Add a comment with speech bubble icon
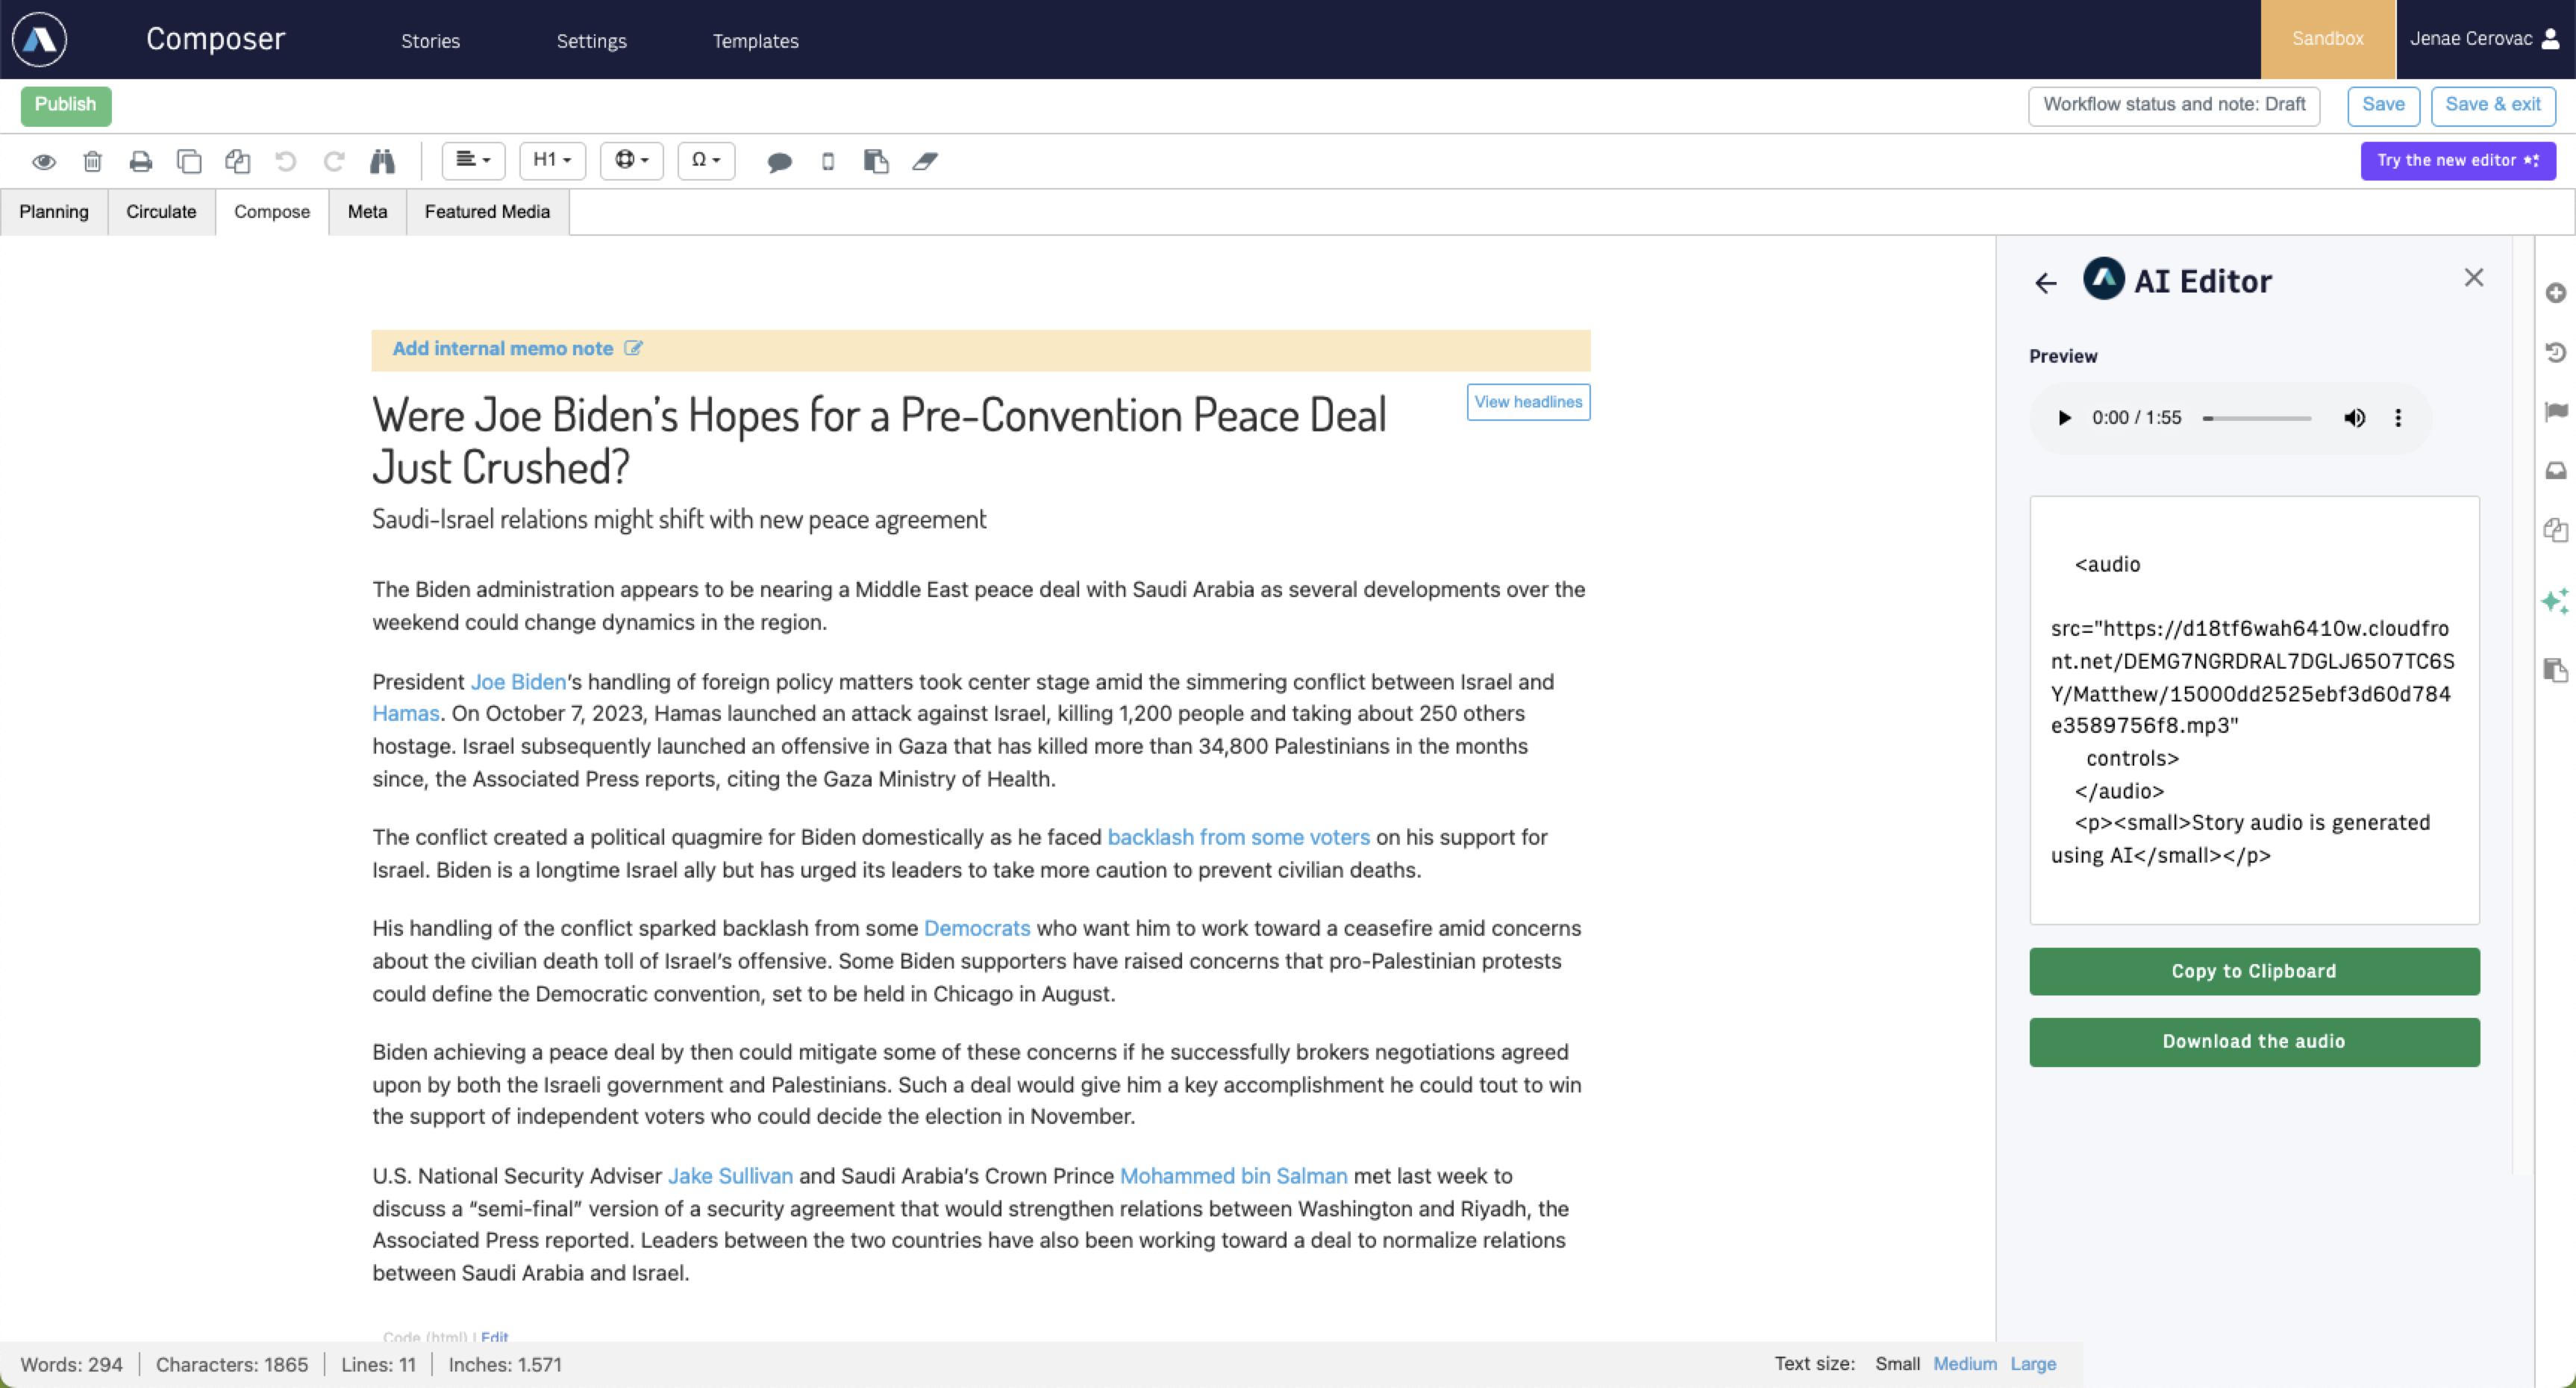 pyautogui.click(x=779, y=162)
